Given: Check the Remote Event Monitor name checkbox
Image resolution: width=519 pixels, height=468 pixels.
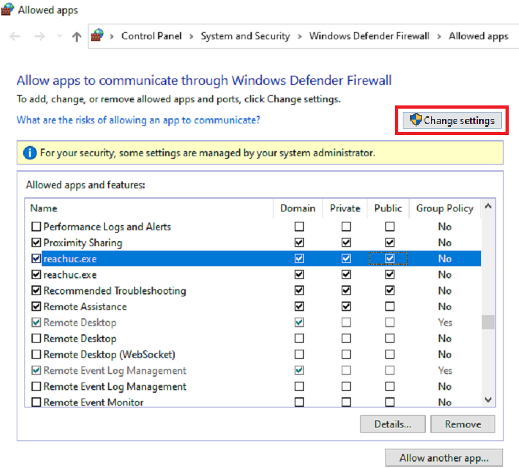Looking at the screenshot, I should click(x=36, y=402).
